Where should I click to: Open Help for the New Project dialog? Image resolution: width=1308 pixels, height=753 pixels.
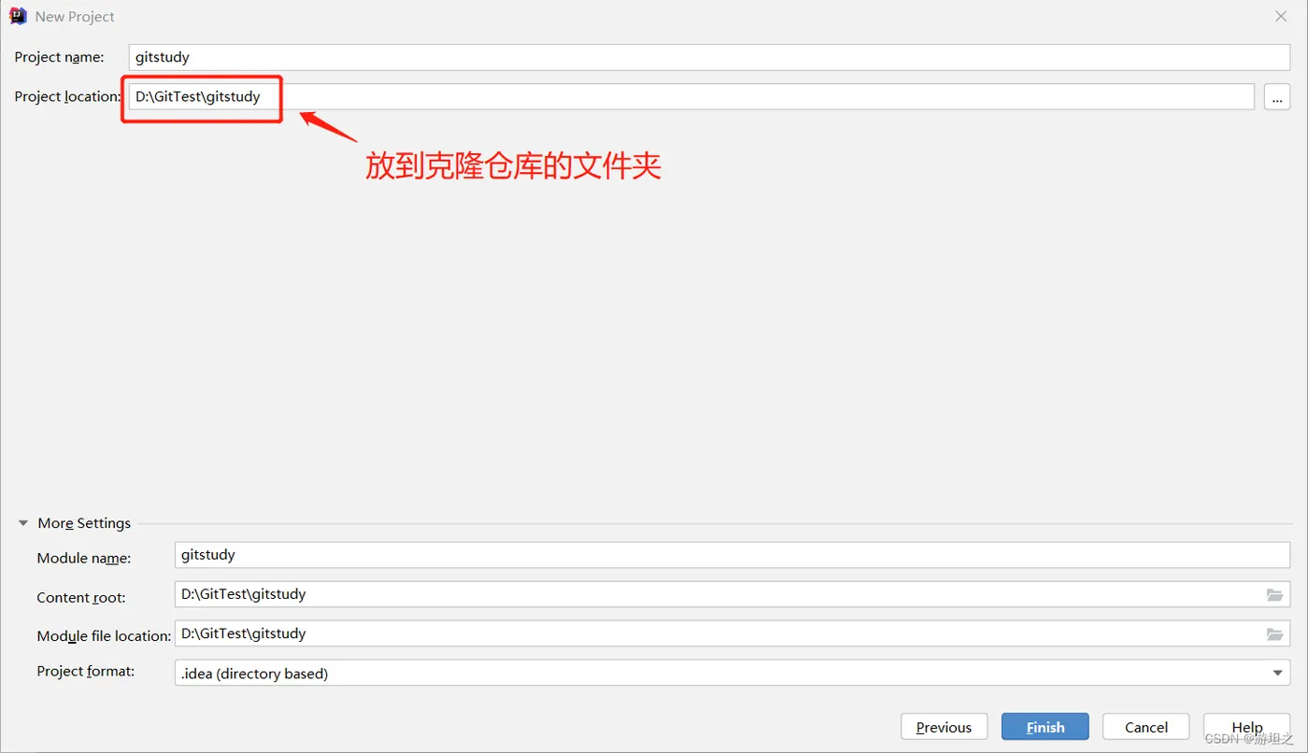pos(1247,727)
